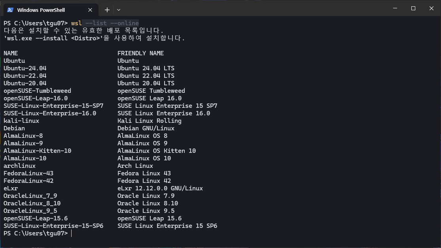The width and height of the screenshot is (441, 248).
Task: Click the Ubuntu-24.04 distro name
Action: click(25, 68)
